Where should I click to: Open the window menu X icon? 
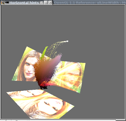[3, 3]
